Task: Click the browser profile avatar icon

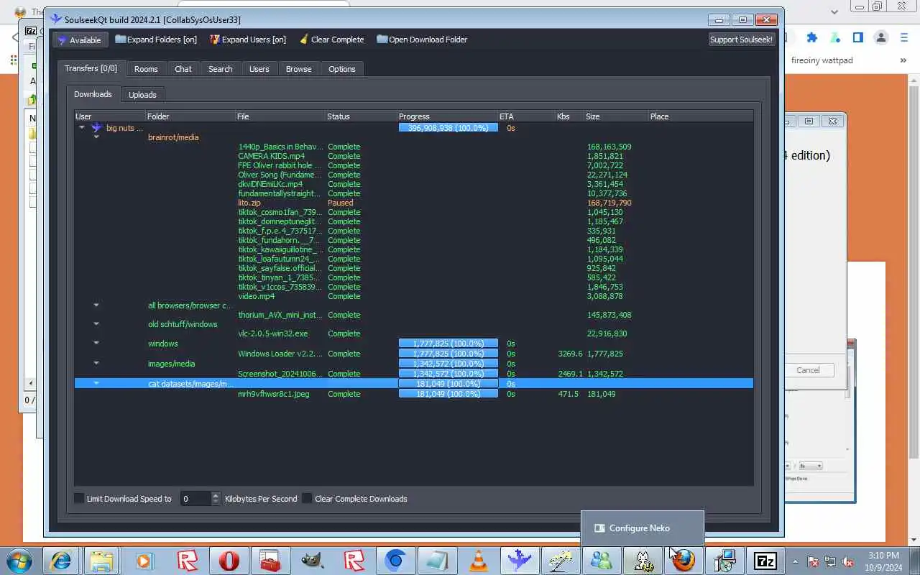Action: 881,37
